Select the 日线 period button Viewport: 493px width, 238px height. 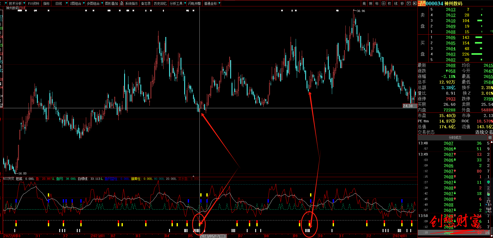coord(59,3)
